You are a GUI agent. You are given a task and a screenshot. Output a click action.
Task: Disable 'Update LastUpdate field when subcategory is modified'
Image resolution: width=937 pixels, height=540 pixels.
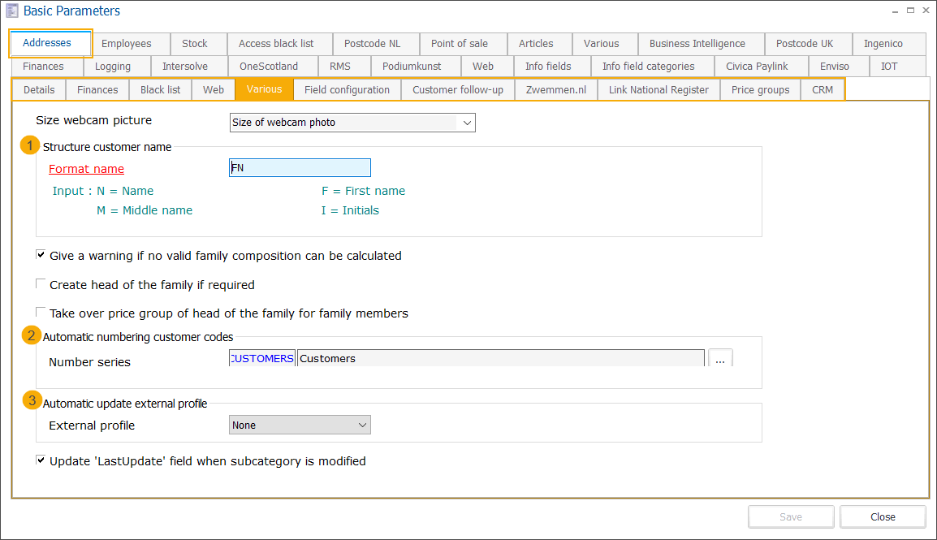[41, 460]
